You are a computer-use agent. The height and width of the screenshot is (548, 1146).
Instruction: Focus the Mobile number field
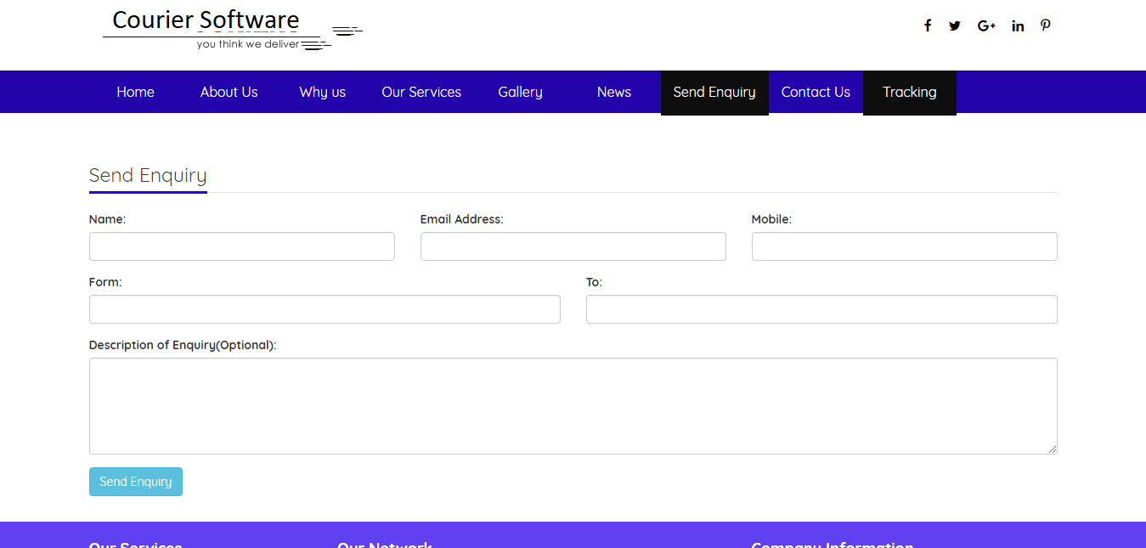point(904,246)
